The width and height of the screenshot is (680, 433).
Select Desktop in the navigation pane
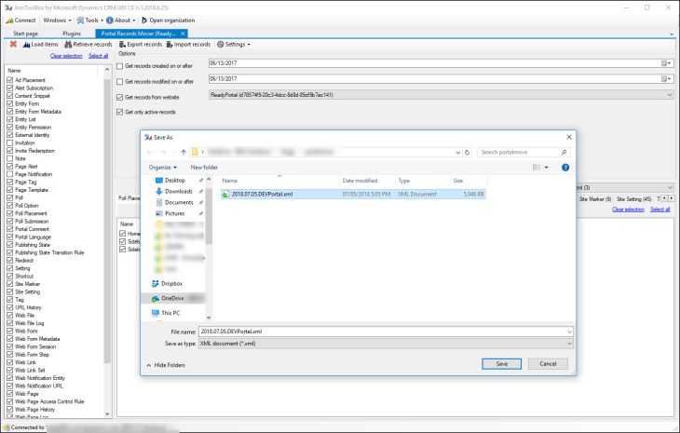tap(175, 181)
